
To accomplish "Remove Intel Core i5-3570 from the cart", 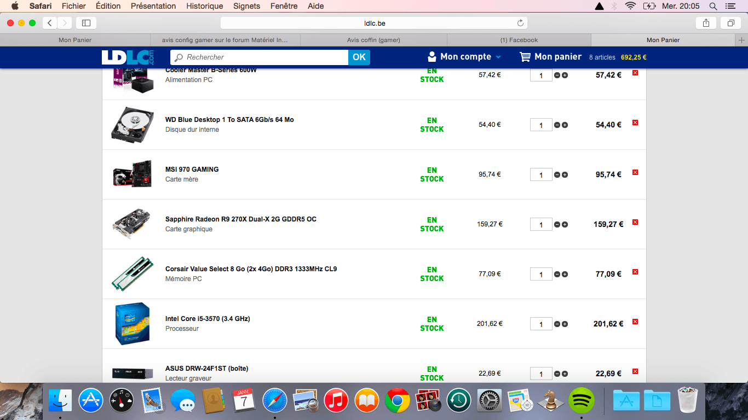I will point(635,322).
